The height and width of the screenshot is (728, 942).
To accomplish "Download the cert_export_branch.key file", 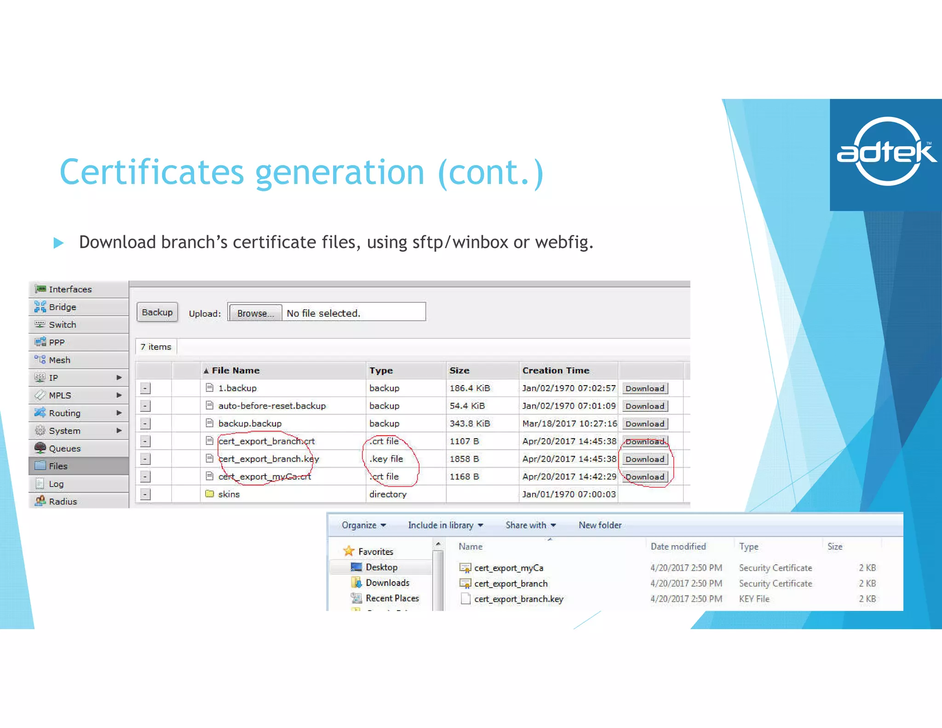I will click(644, 459).
